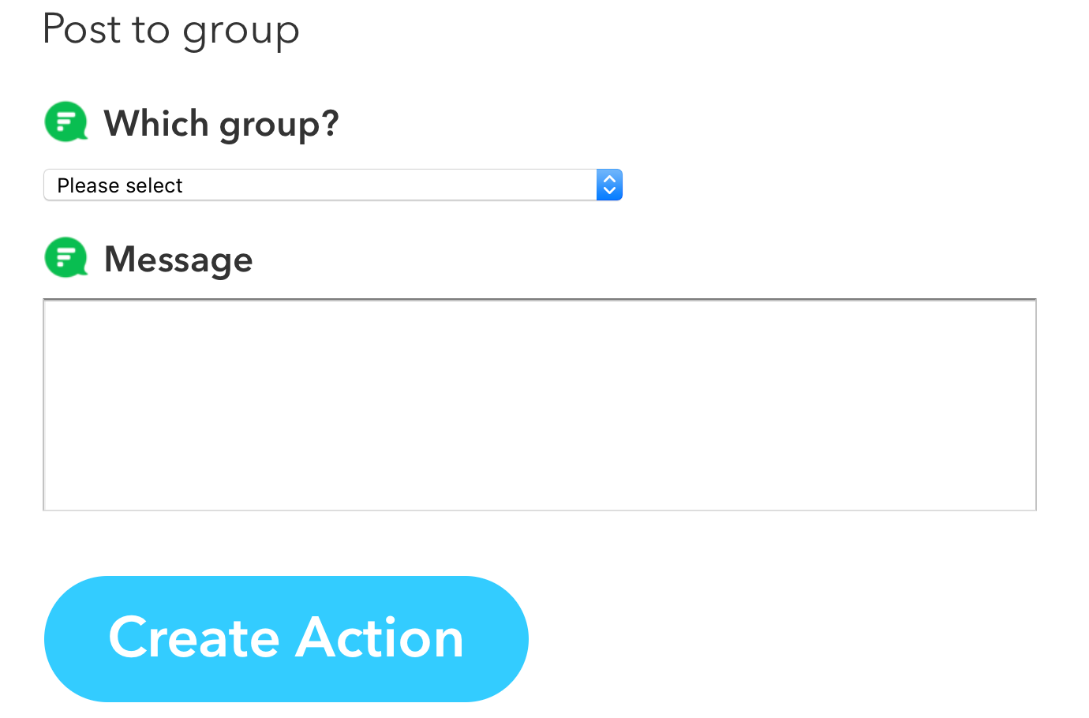Image resolution: width=1089 pixels, height=718 pixels.
Task: Select the chat bubble logo above the dropdown
Action: pos(65,122)
